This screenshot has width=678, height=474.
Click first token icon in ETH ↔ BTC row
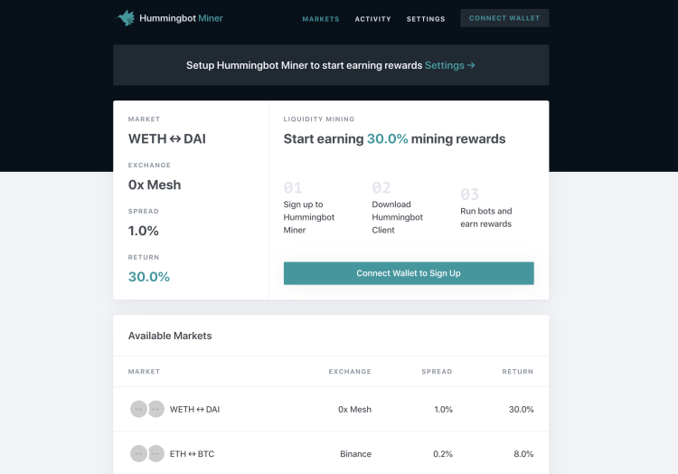[138, 453]
